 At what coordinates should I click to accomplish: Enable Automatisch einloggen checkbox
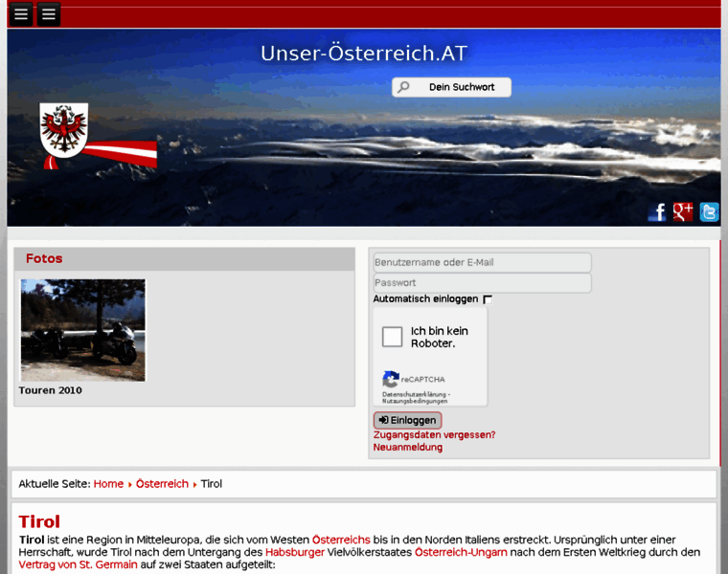click(488, 299)
